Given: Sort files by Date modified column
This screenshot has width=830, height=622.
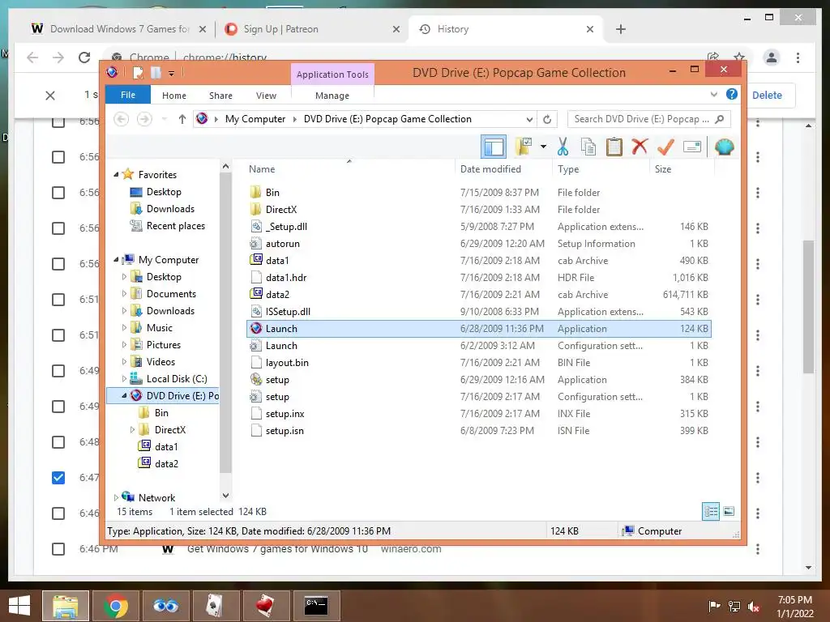Looking at the screenshot, I should coord(490,169).
